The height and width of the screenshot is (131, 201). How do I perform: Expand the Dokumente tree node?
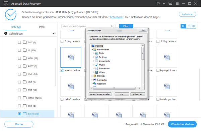tap(94, 61)
